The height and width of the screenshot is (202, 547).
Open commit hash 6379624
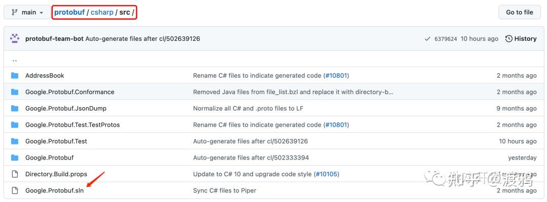click(446, 39)
